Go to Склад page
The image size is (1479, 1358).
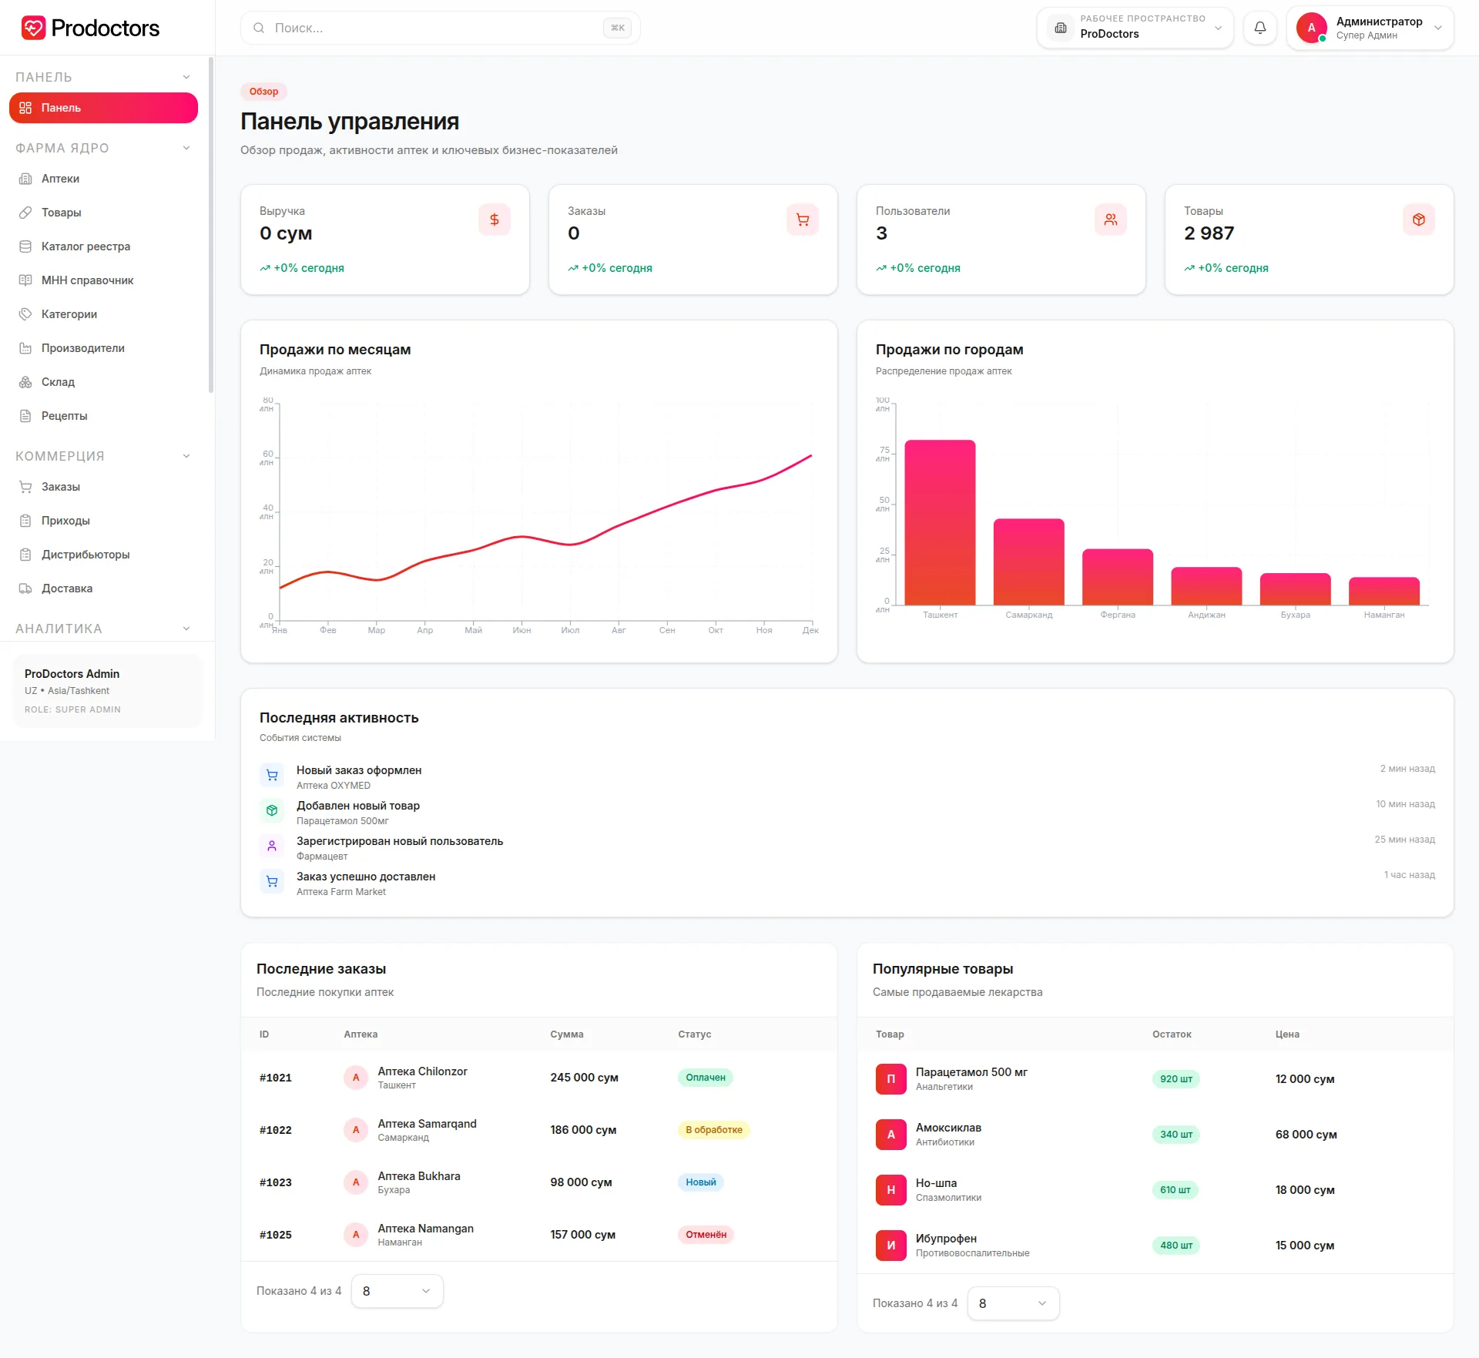point(103,382)
